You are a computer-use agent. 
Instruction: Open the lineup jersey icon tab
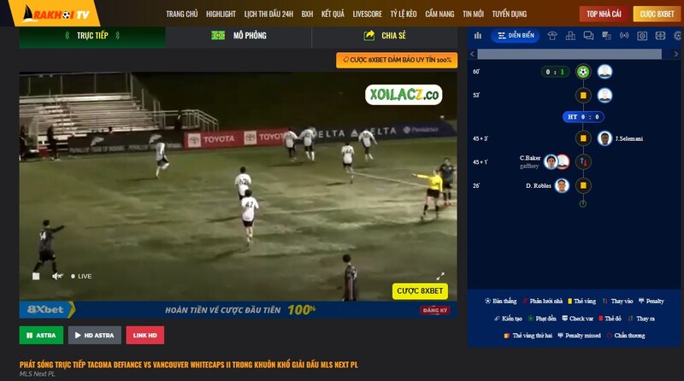pos(552,36)
